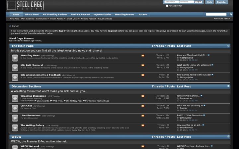Collapse The Main Page category

pos(228,46)
